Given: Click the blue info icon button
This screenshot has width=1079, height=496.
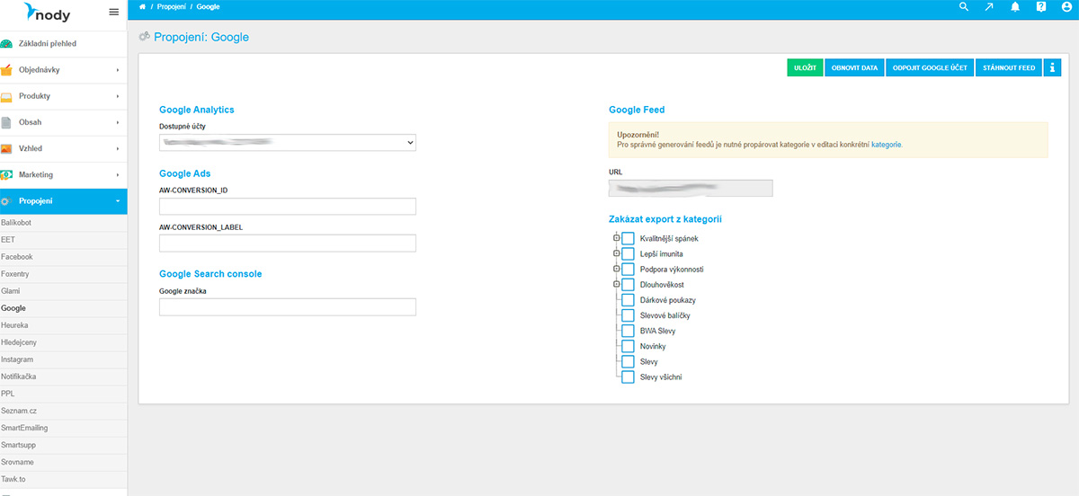Looking at the screenshot, I should pyautogui.click(x=1052, y=67).
